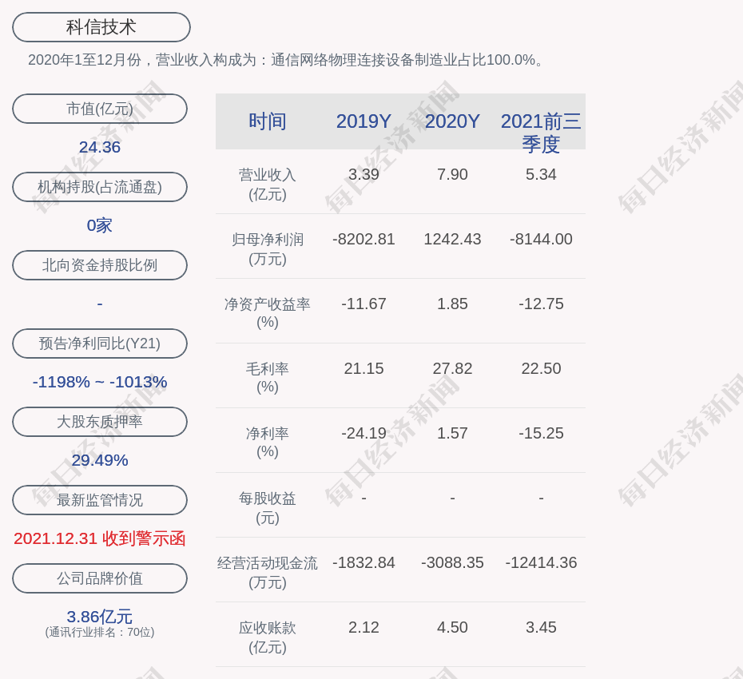
Task: Select receivables value 2.12
Action: point(364,627)
